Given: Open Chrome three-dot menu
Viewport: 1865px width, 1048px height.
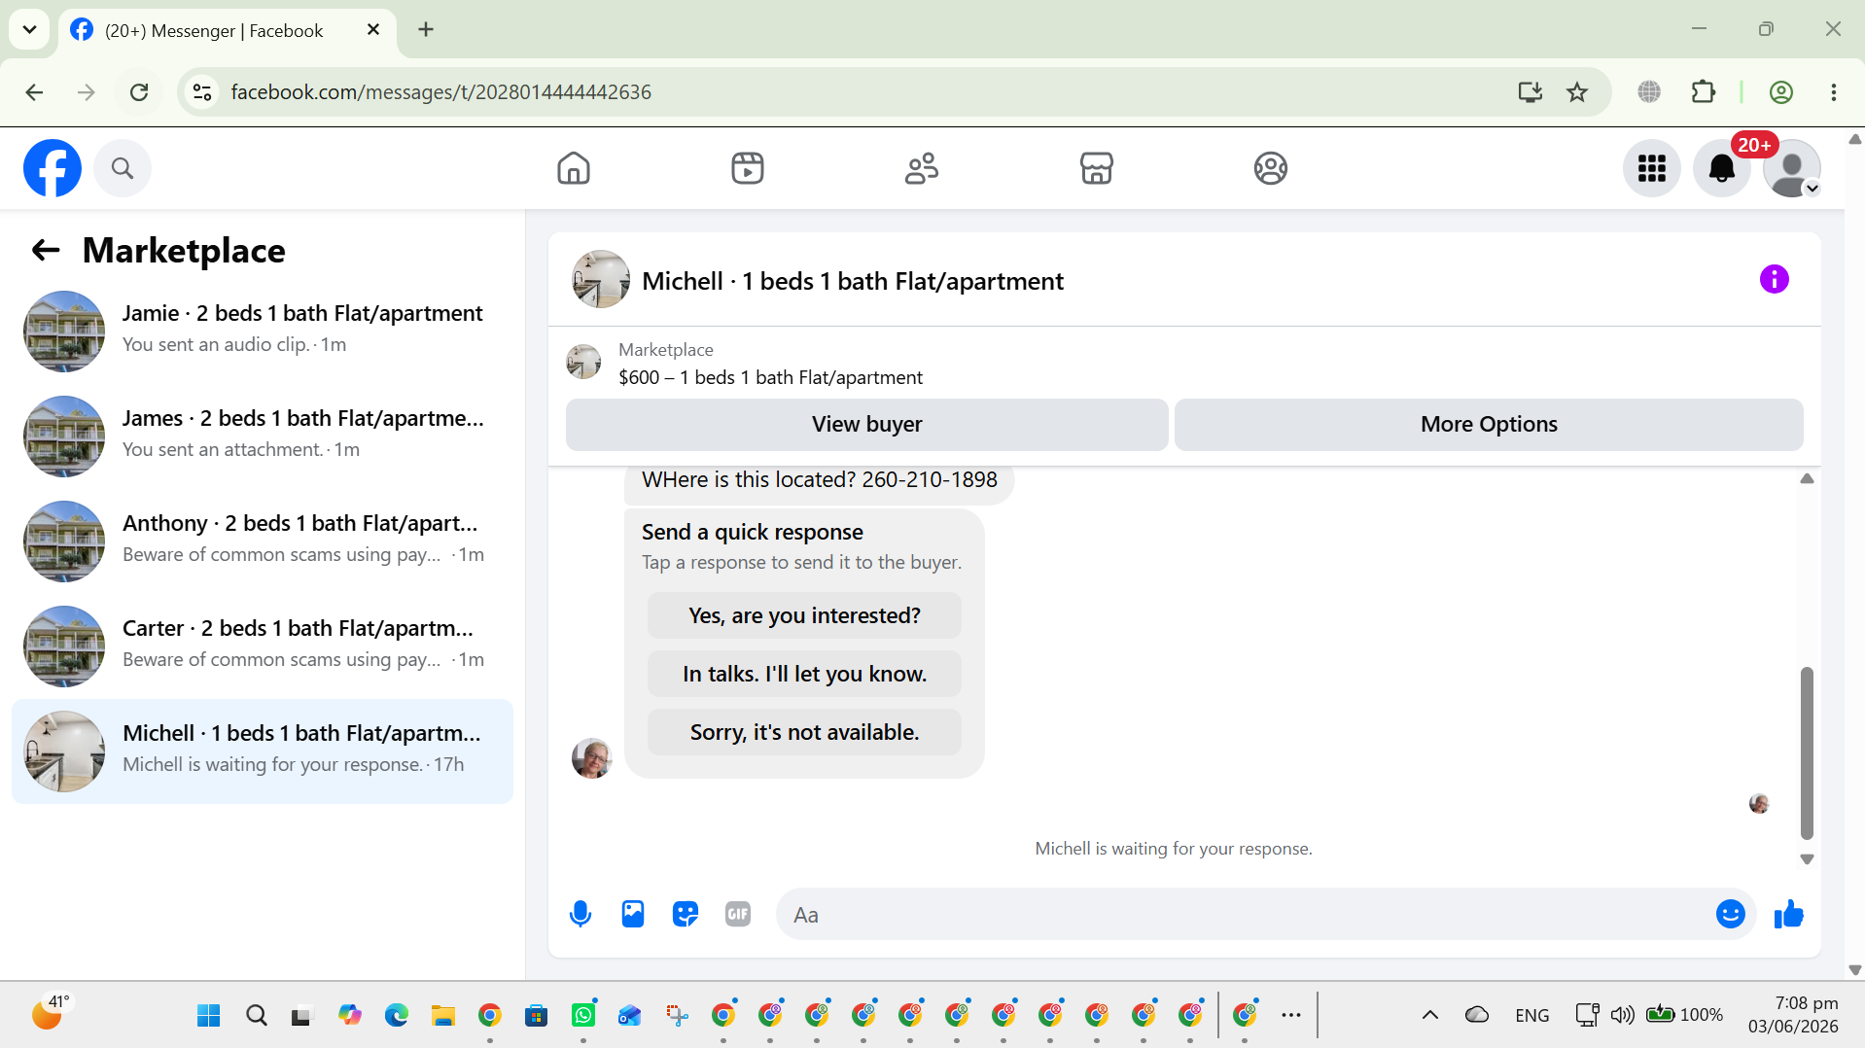Looking at the screenshot, I should point(1834,92).
